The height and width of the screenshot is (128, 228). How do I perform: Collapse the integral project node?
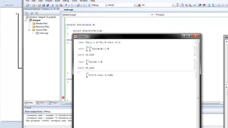click(26, 20)
